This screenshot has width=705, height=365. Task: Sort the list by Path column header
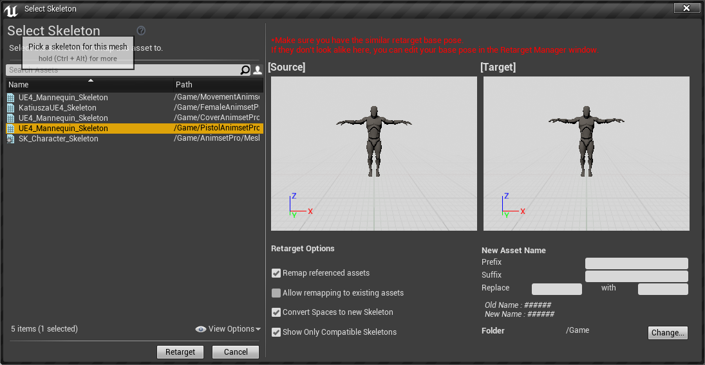[218, 84]
